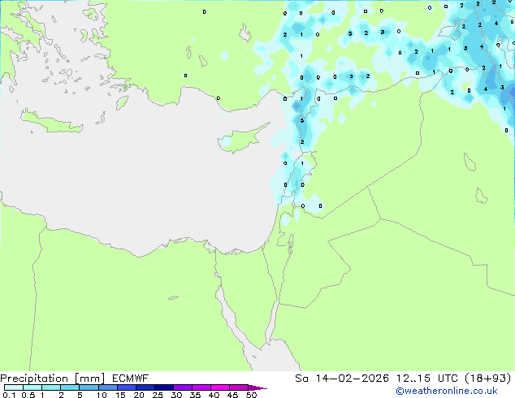Click the legend label '10'
The width and height of the screenshot is (515, 398).
(102, 395)
